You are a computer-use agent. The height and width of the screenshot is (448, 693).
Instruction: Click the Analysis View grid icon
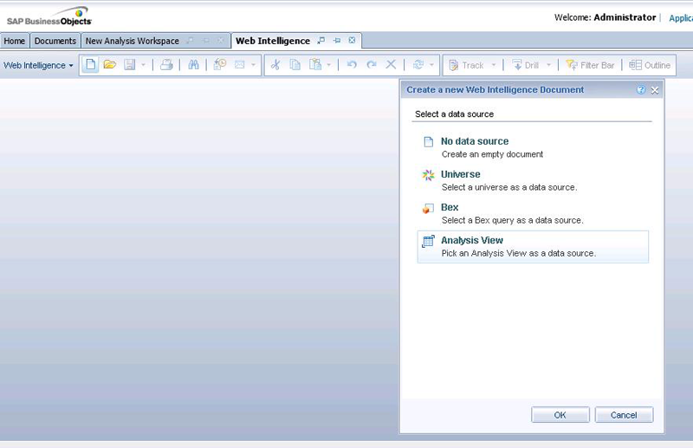[428, 241]
